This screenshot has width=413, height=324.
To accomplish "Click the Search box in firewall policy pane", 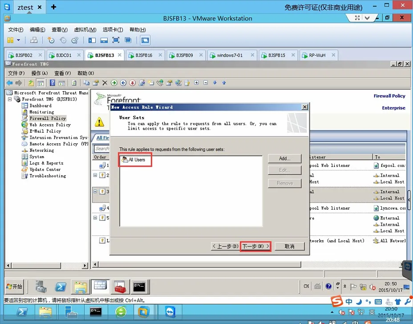I will [102, 149].
